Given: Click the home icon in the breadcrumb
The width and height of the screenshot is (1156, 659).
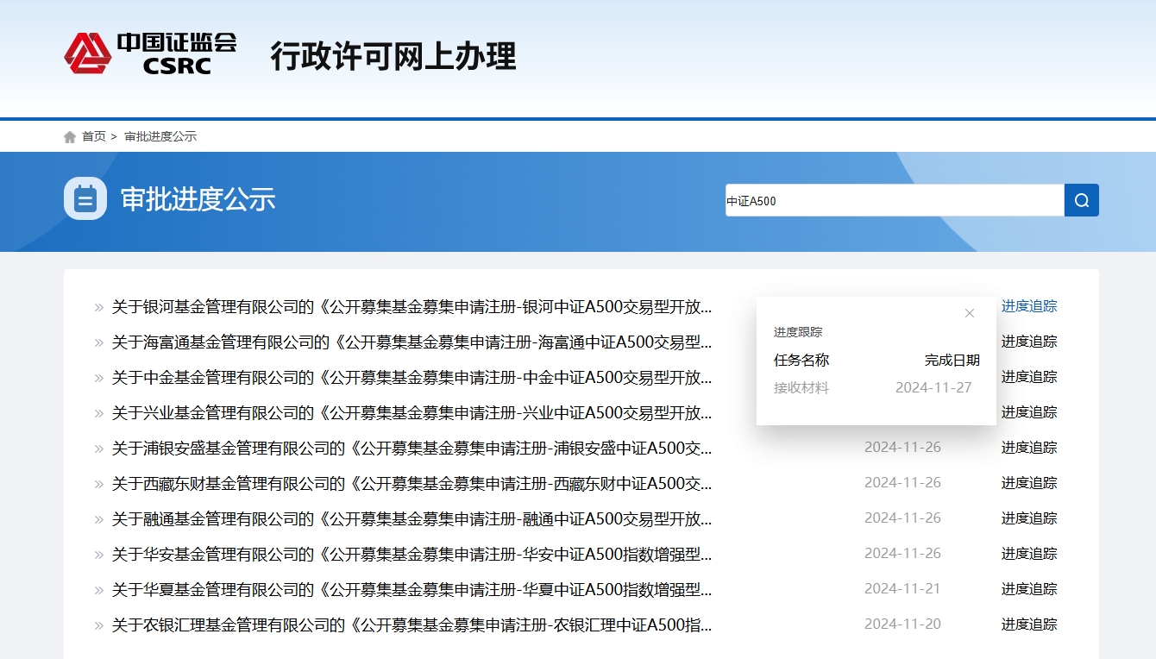Looking at the screenshot, I should point(70,137).
